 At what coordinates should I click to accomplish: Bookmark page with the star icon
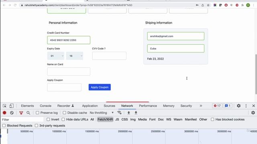208,5
